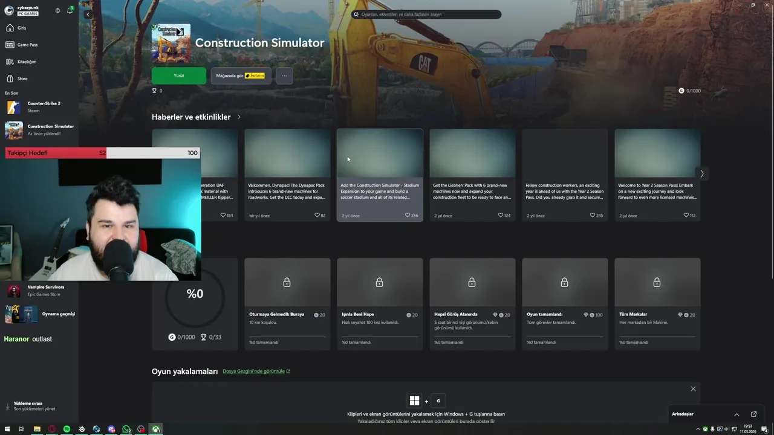The width and height of the screenshot is (774, 435).
Task: Select Construction Simulator in recent list
Action: (x=39, y=130)
